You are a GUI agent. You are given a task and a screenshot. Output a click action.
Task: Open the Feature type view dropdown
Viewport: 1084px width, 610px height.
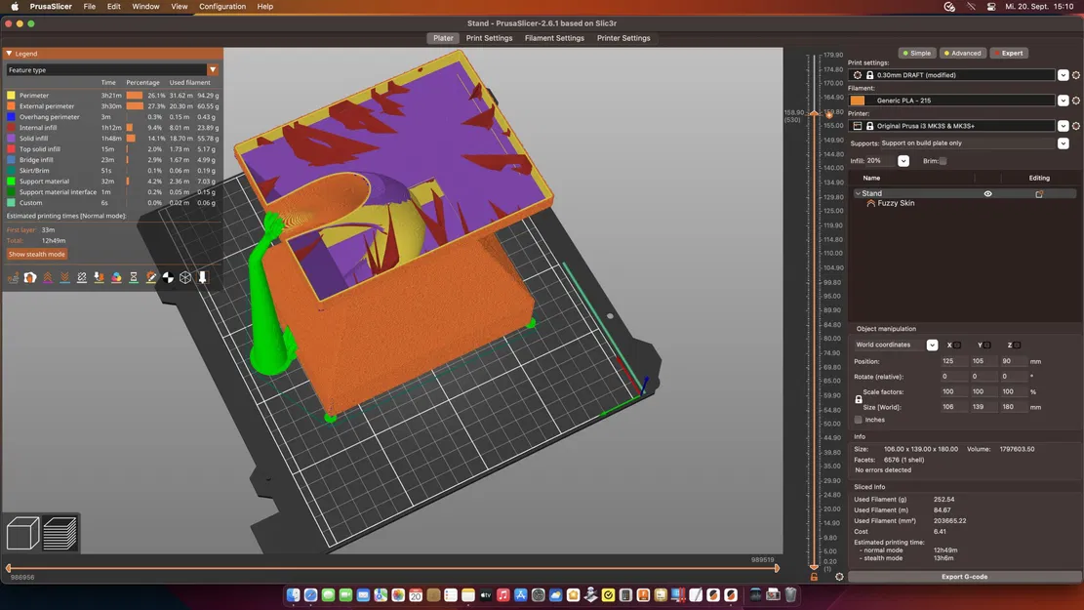pos(213,70)
